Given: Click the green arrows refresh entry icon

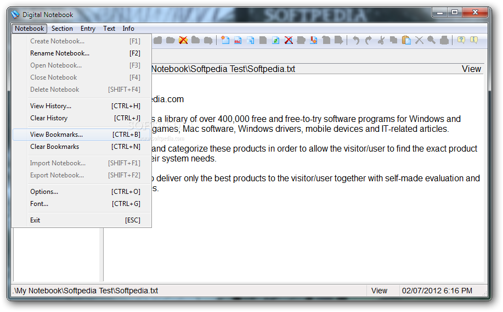Looking at the screenshot, I should [275, 40].
